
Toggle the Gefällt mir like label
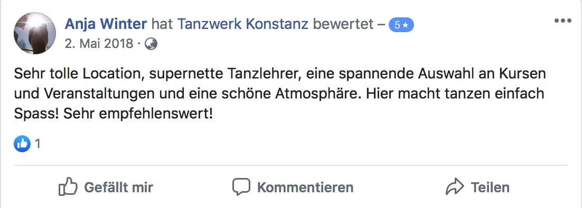coord(118,187)
